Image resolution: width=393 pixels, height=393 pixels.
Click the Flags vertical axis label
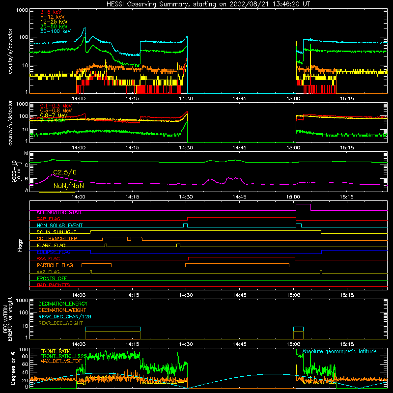[20, 245]
